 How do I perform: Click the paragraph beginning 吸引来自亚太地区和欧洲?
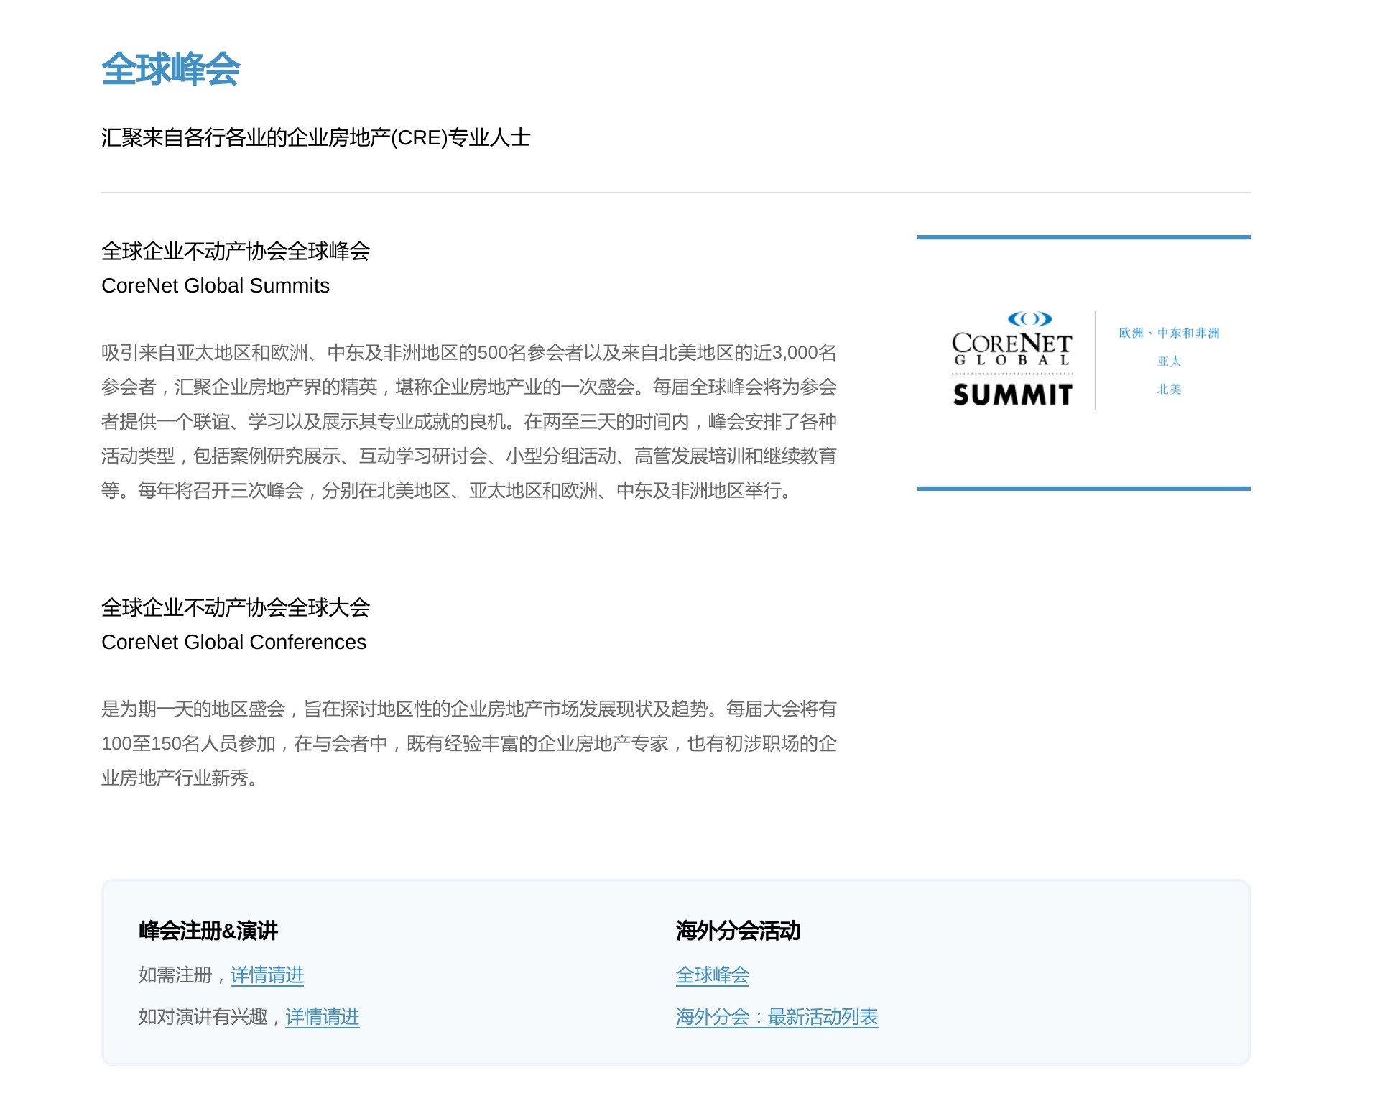pos(469,421)
